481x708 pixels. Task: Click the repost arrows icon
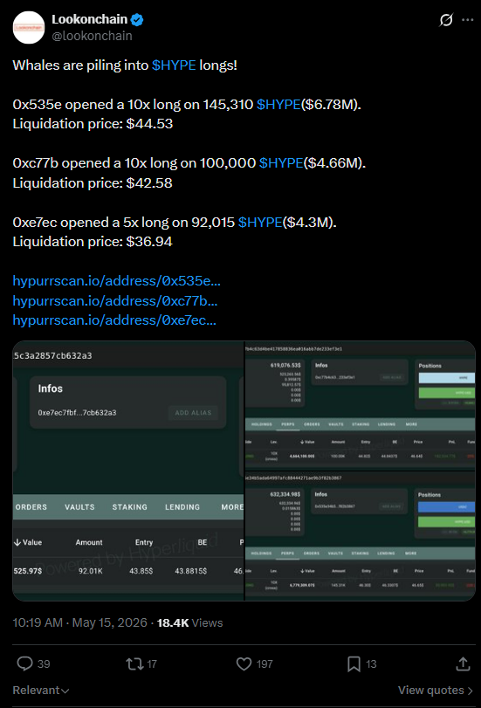pyautogui.click(x=134, y=663)
